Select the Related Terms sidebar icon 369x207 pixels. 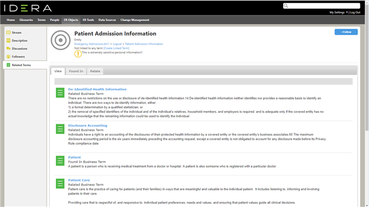point(9,65)
